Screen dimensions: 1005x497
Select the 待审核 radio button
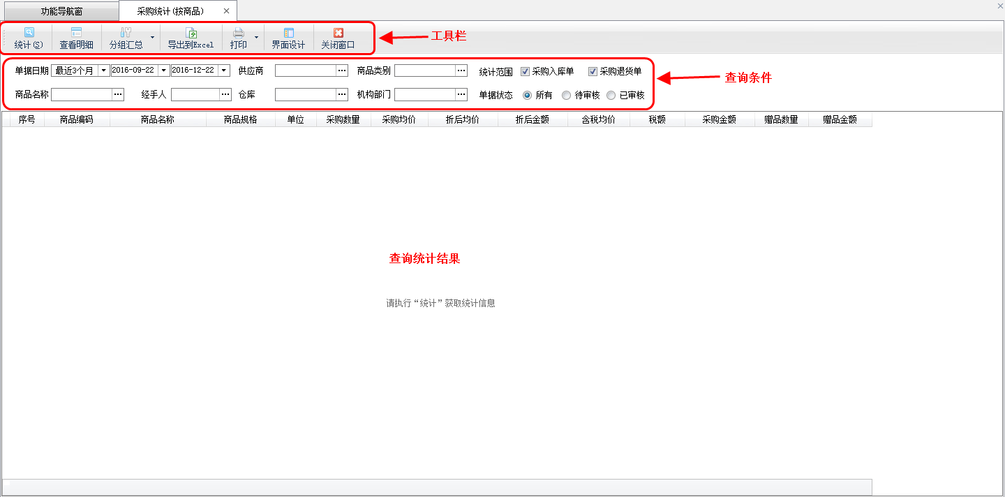[x=567, y=95]
